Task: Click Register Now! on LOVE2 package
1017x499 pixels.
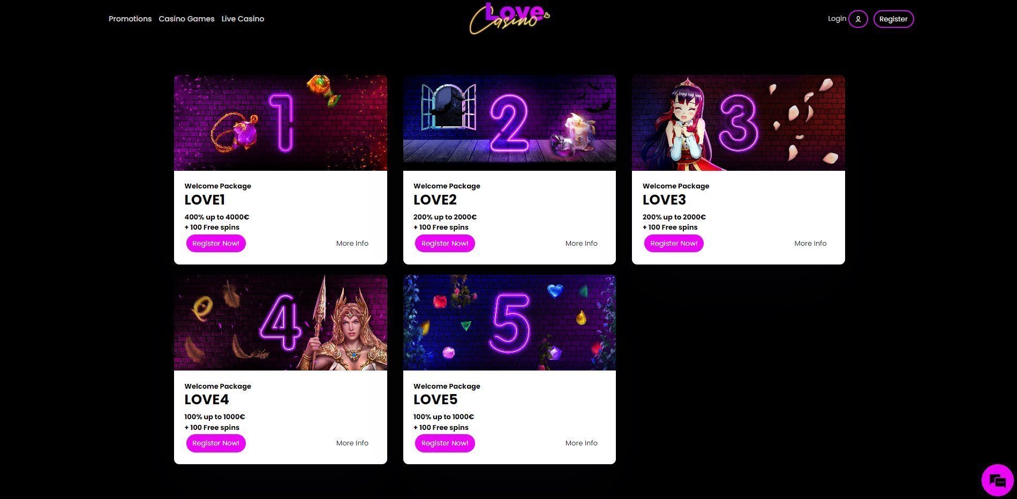Action: (x=445, y=243)
